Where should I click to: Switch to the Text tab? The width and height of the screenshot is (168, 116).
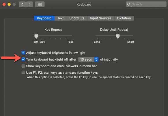pos(60,18)
